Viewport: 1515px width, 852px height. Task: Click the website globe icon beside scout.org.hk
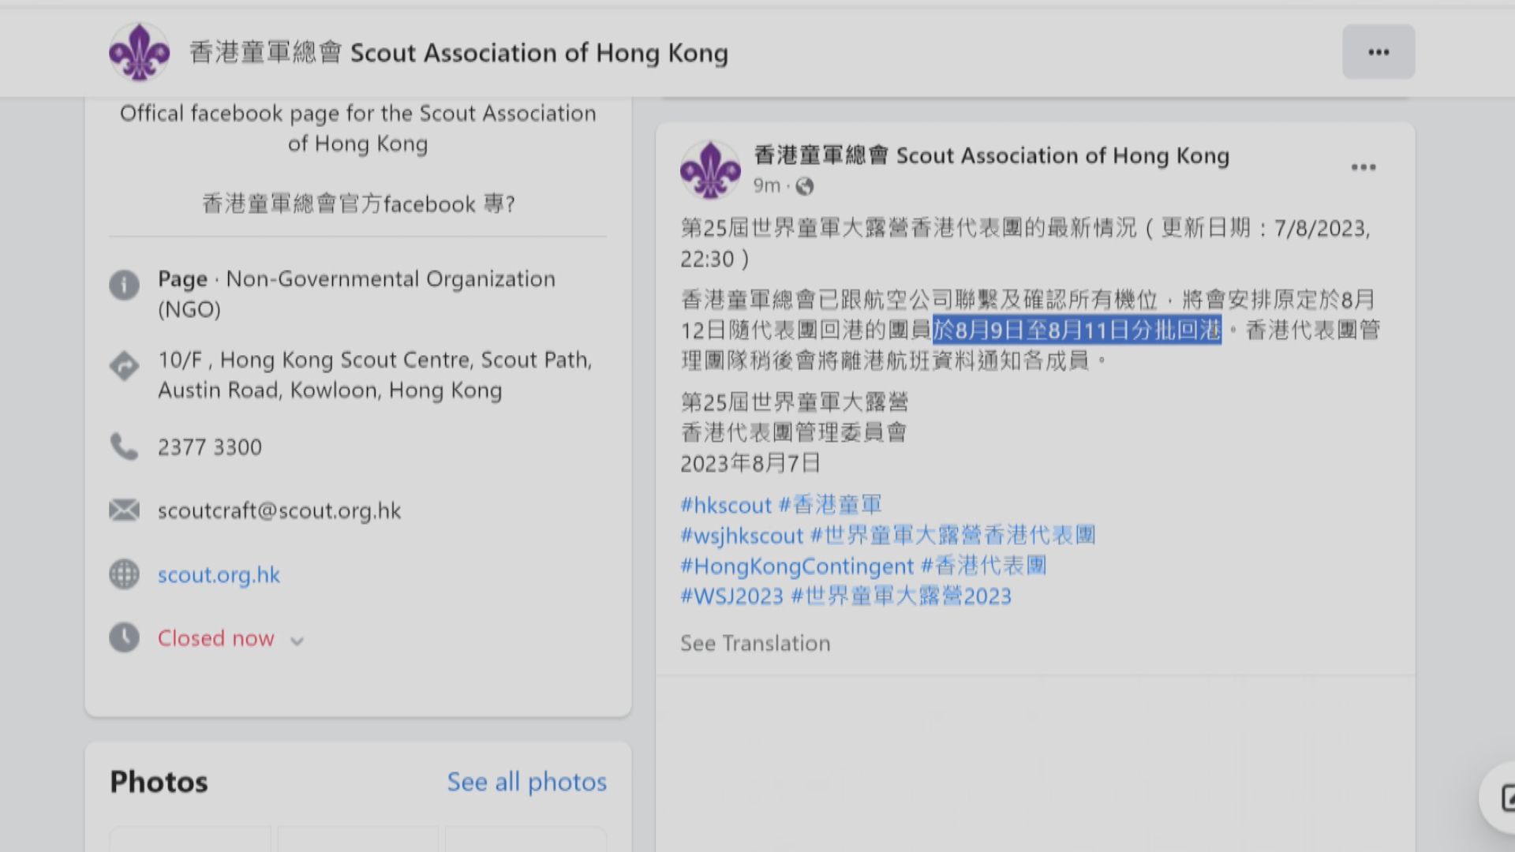point(124,574)
